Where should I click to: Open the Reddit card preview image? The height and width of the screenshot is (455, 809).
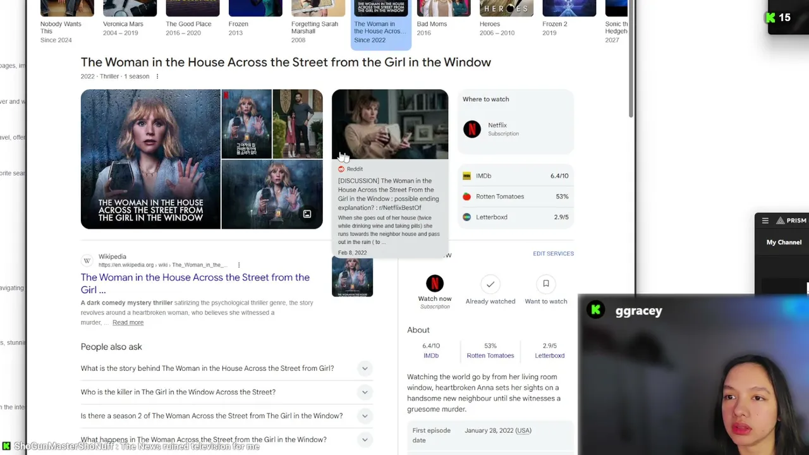point(390,124)
